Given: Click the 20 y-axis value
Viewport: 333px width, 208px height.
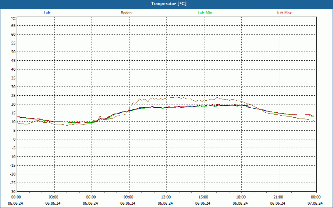Looking at the screenshot, I should (x=13, y=104).
